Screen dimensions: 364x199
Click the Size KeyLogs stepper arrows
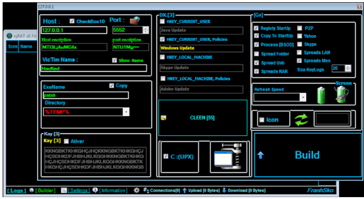[348, 68]
